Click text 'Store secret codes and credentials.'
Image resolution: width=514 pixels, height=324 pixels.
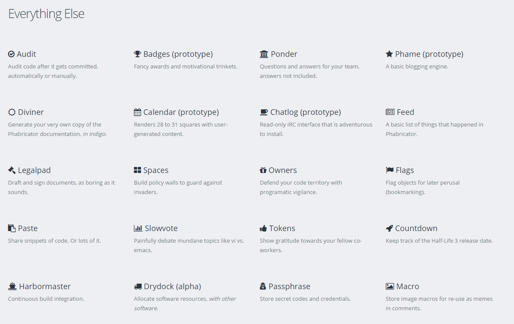(305, 299)
